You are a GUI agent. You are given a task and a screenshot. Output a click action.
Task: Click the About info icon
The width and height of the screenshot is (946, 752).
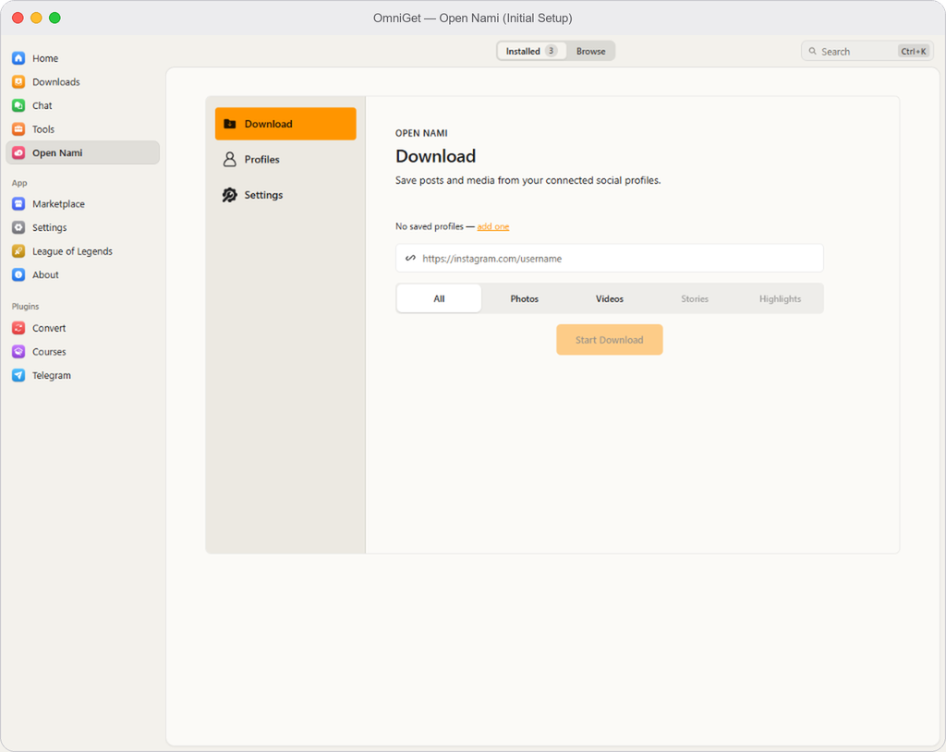coord(18,274)
